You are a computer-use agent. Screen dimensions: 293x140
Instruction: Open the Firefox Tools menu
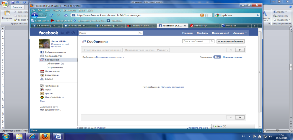pos(82,10)
